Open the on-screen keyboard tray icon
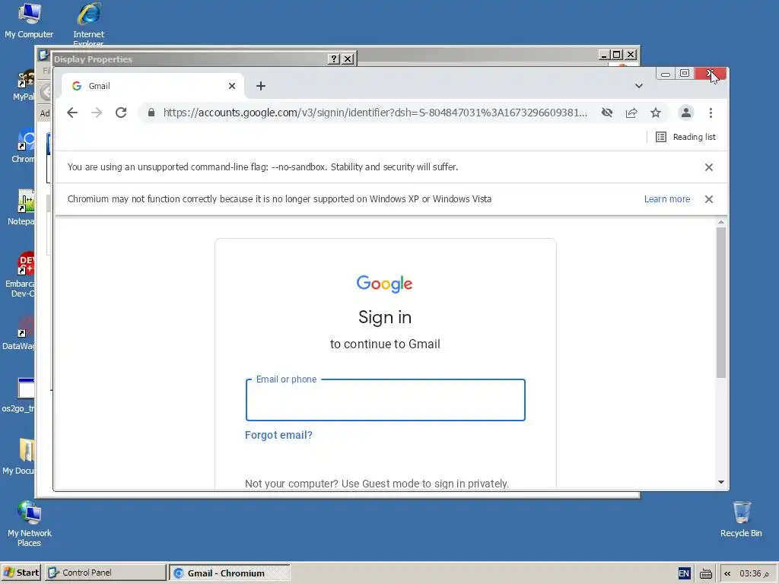Viewport: 779px width, 584px height. coord(705,573)
